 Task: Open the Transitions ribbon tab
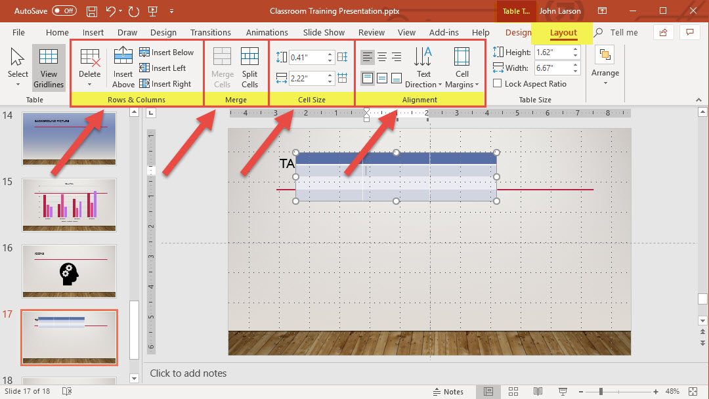210,32
